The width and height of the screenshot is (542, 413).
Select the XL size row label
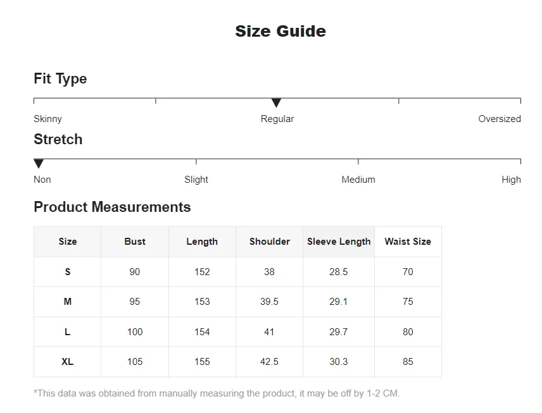point(68,362)
